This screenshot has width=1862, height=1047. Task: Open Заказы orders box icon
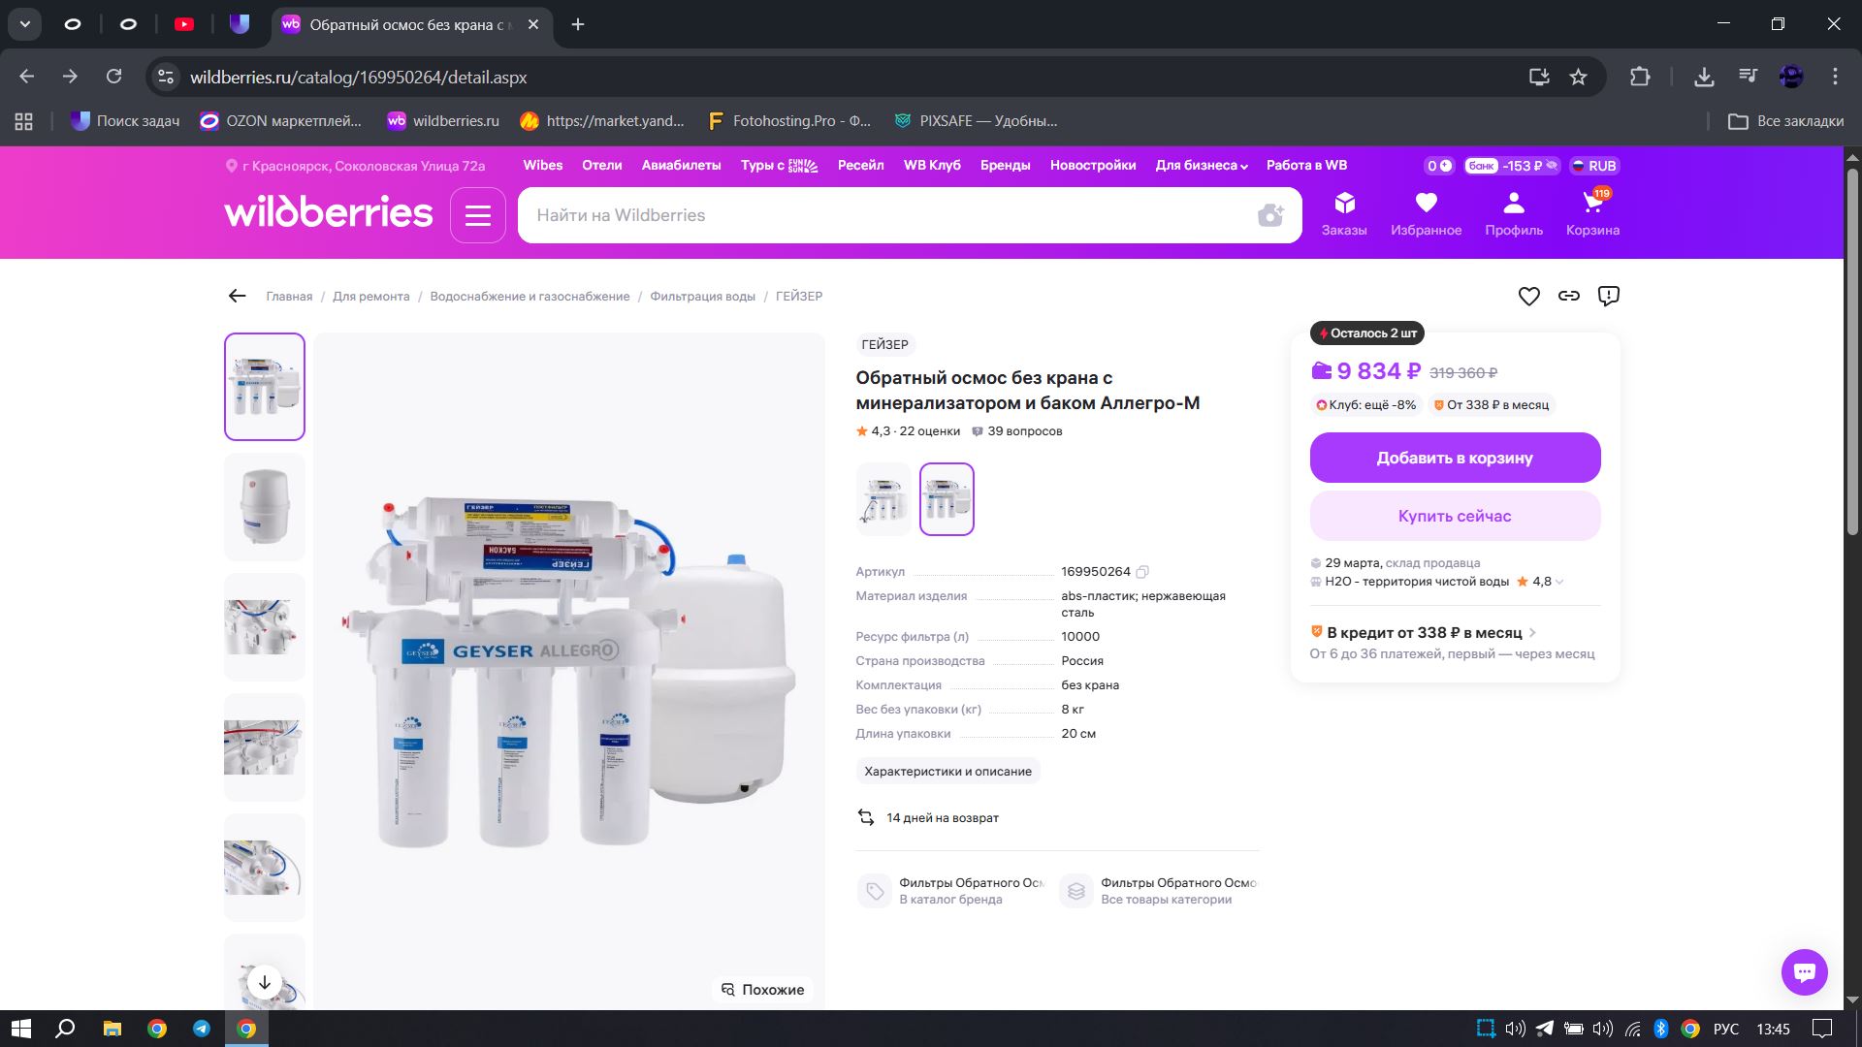tap(1343, 213)
